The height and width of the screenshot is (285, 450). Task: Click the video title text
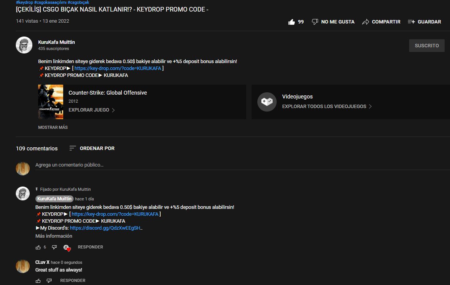pos(112,10)
